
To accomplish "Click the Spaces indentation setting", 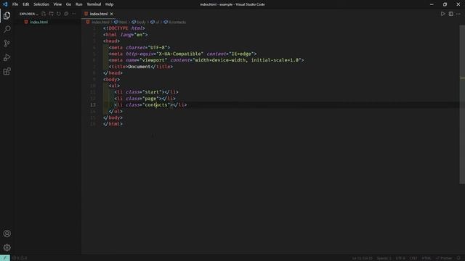I will click(384, 258).
